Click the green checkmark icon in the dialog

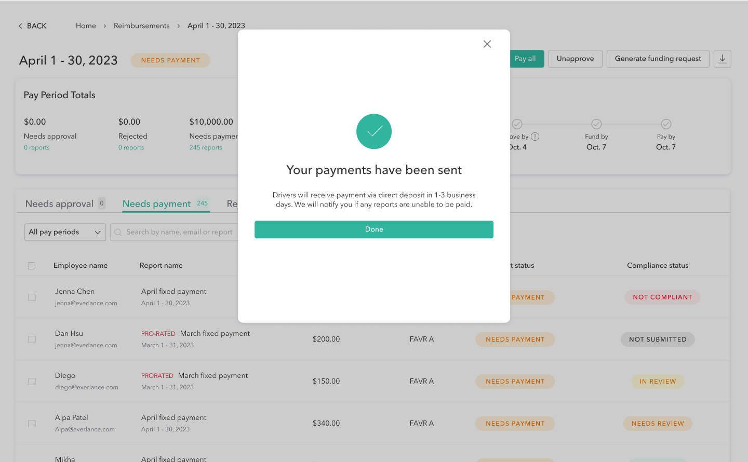[x=373, y=131]
